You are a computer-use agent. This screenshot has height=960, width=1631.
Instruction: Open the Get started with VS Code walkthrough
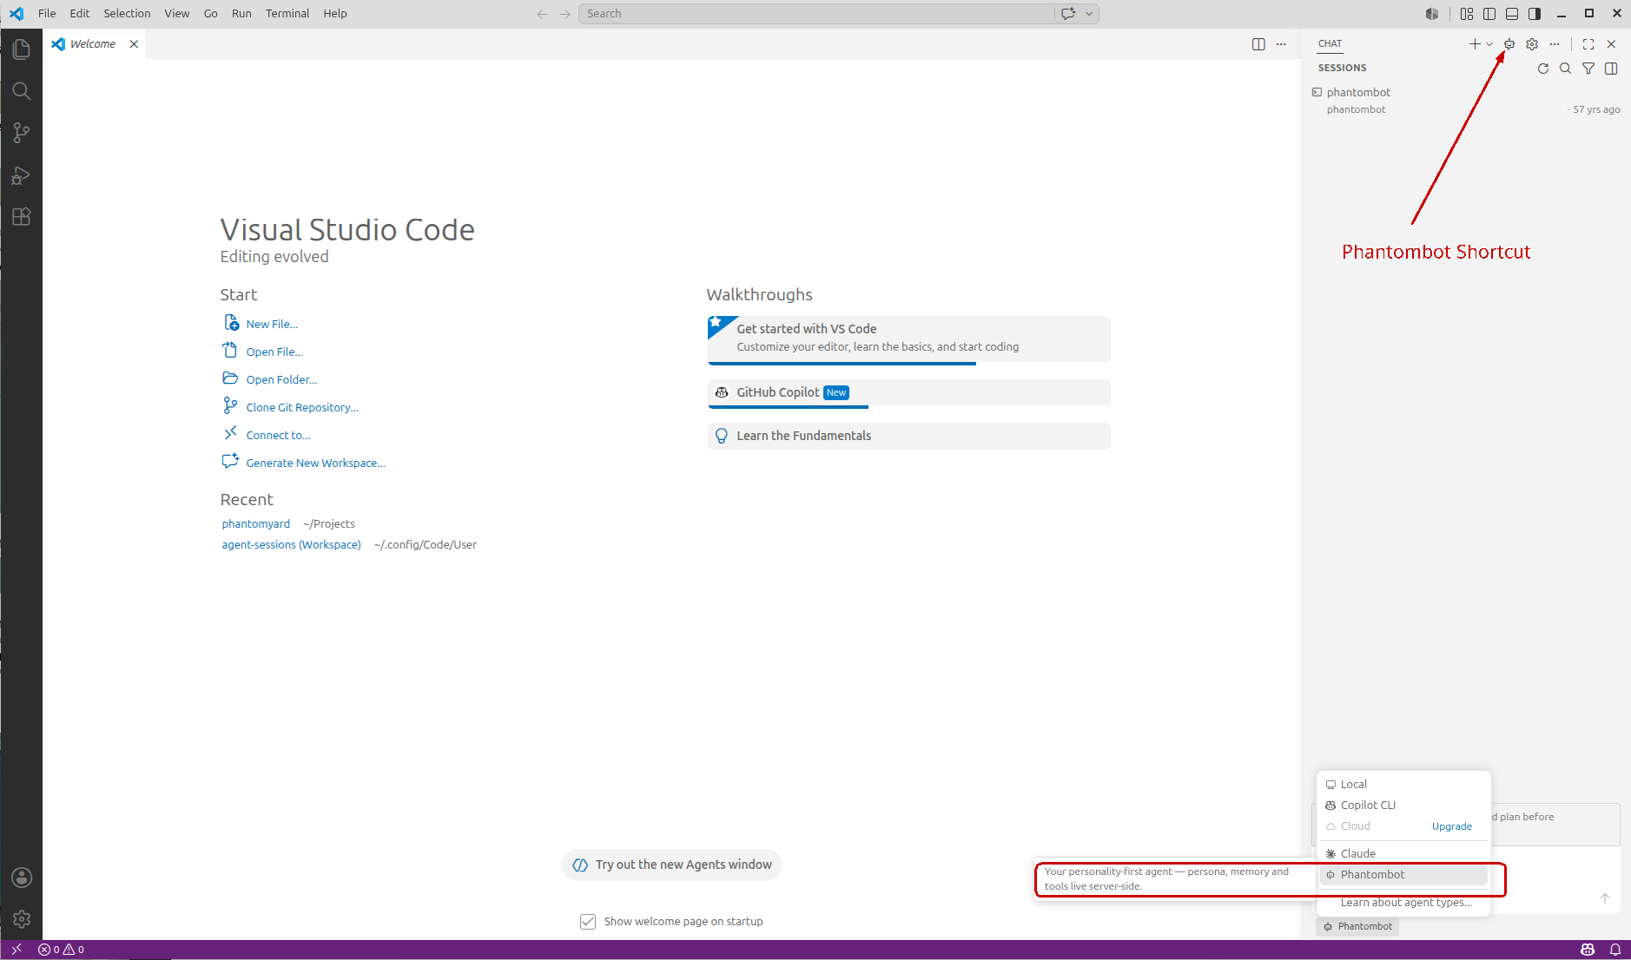909,339
